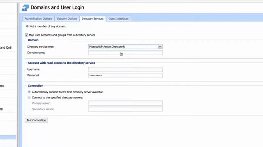Image resolution: width=263 pixels, height=147 pixels.
Task: Click the 'Domains and User Login' page title
Action: tap(58, 7)
